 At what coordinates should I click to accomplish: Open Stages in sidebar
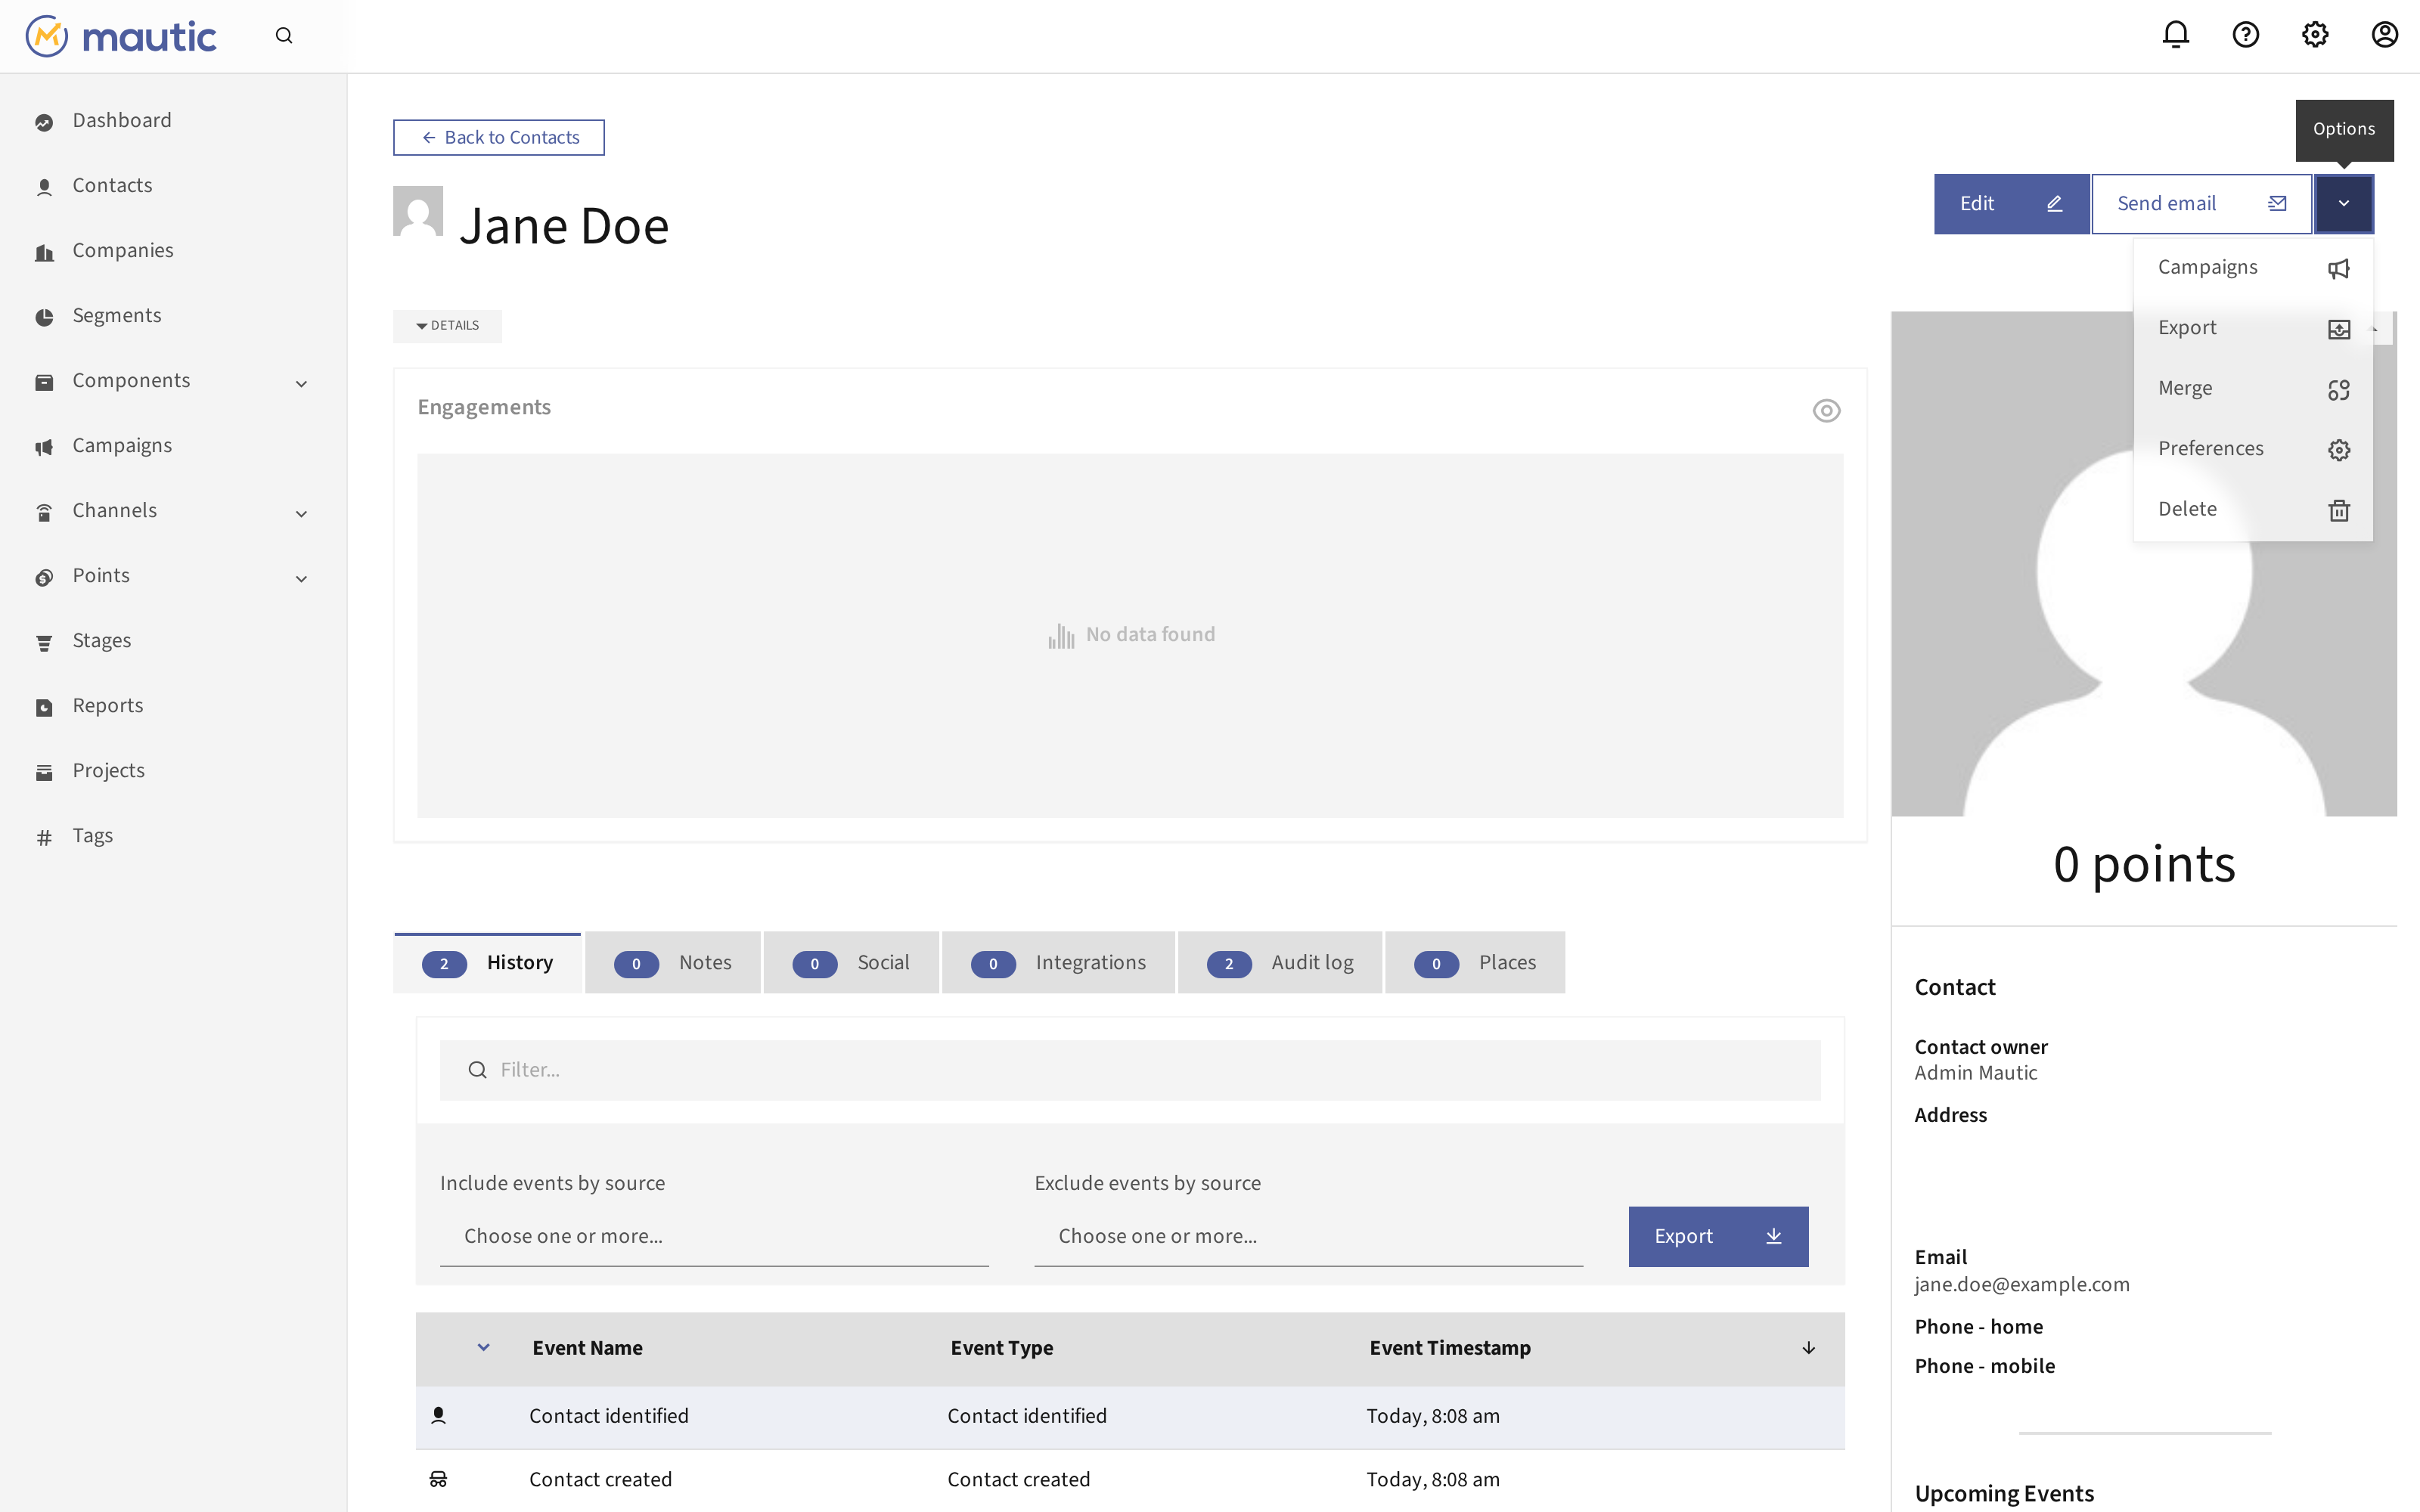pos(173,641)
